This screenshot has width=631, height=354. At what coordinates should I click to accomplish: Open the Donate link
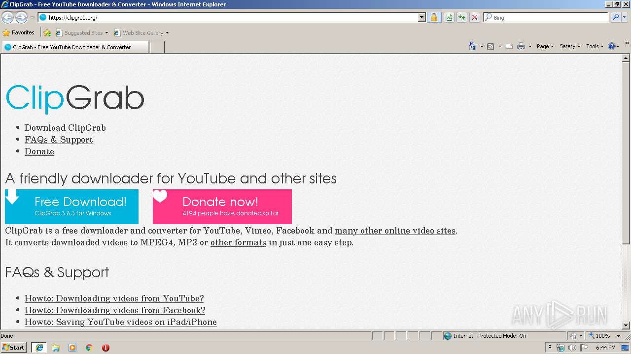(x=39, y=151)
